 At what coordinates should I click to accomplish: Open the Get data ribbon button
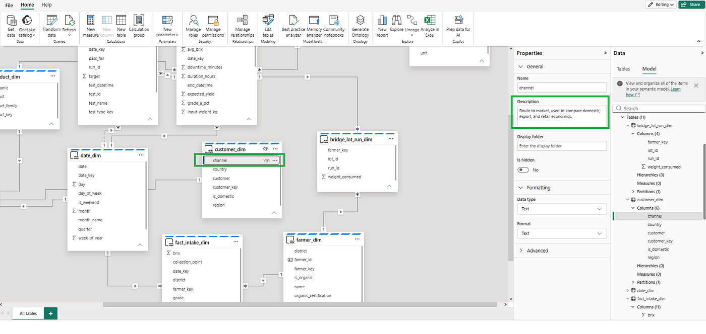point(11,25)
